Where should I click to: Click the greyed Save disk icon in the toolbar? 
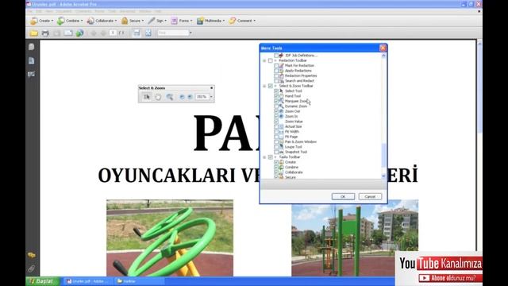coord(56,33)
